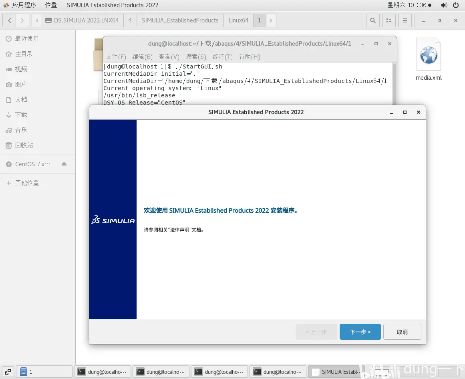The height and width of the screenshot is (379, 465).
Task: Click the terminal vertical scrollbar
Action: pyautogui.click(x=395, y=84)
